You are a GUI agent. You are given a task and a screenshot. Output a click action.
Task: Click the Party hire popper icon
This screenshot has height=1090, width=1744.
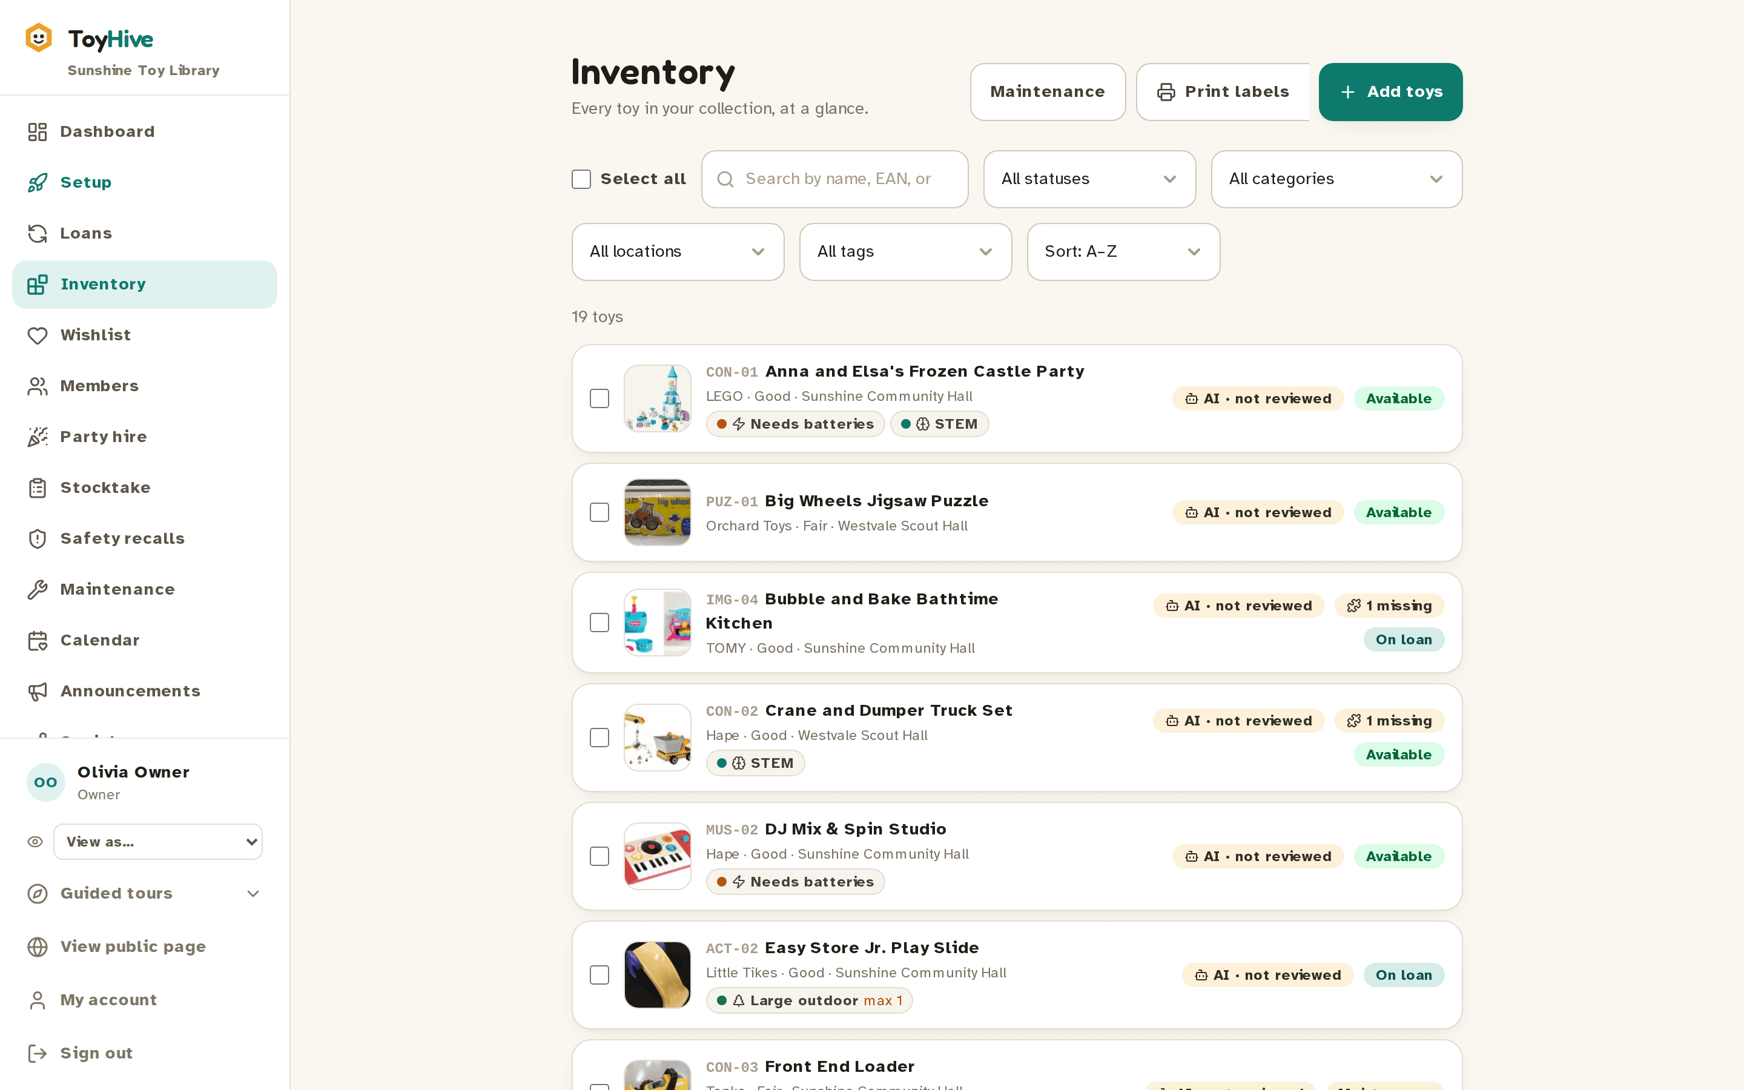[x=38, y=437]
